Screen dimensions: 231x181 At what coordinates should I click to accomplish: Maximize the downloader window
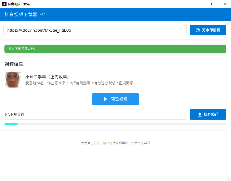point(213,4)
